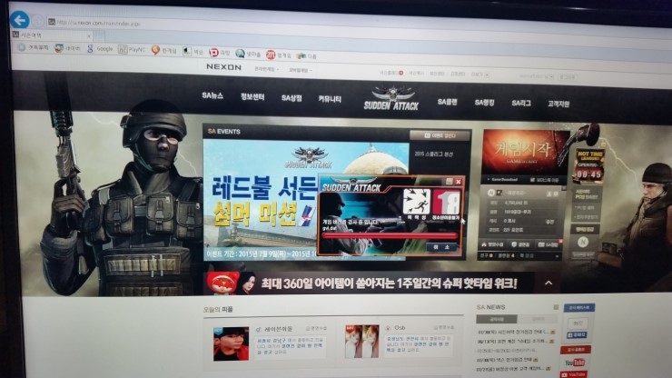This screenshot has height=378, width=672.
Task: Open the Nexon bookmark in favorites bar
Action: tap(193, 52)
